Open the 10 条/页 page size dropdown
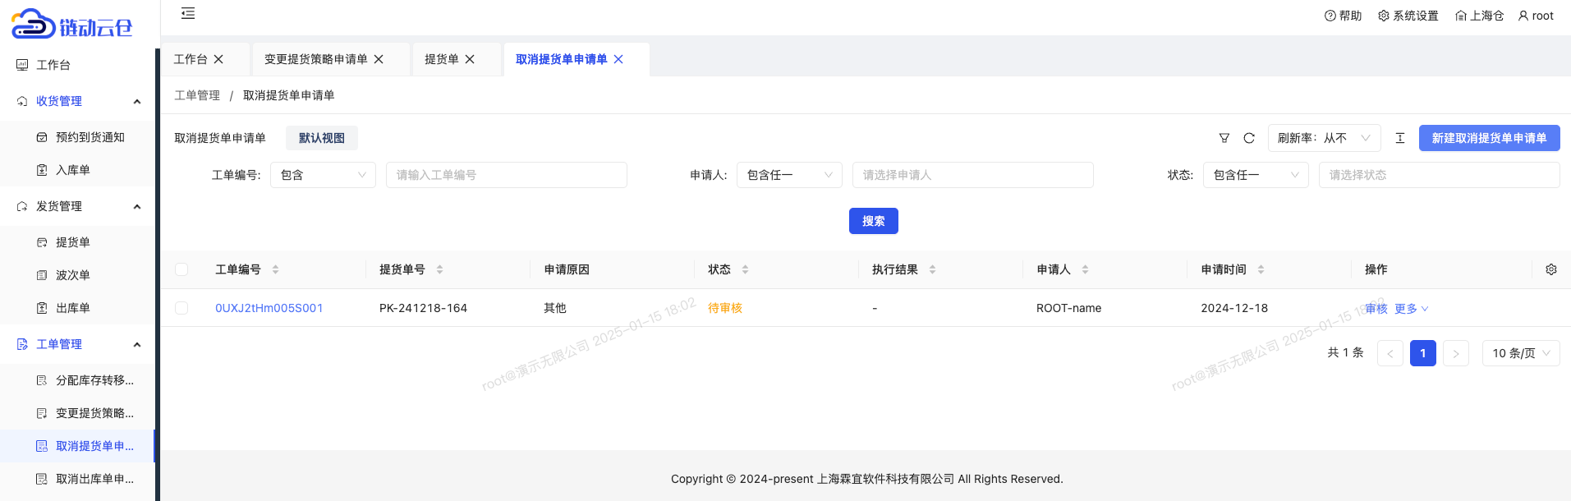The image size is (1571, 501). (1520, 353)
